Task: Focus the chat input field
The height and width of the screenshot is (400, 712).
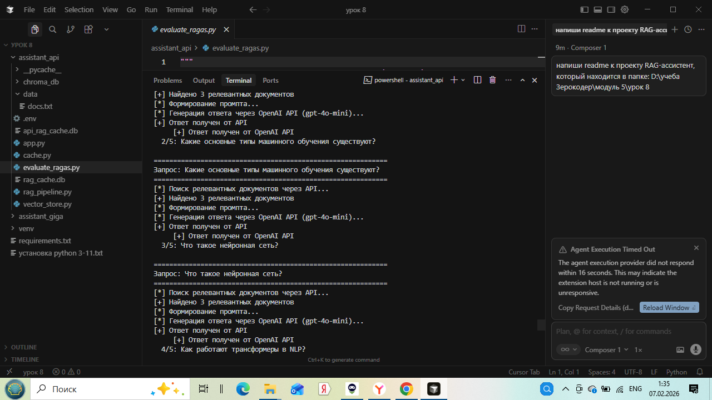Action: point(629,331)
